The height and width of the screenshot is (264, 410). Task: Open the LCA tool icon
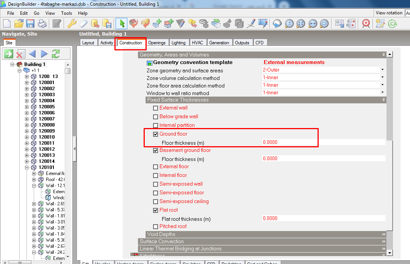(x=392, y=23)
